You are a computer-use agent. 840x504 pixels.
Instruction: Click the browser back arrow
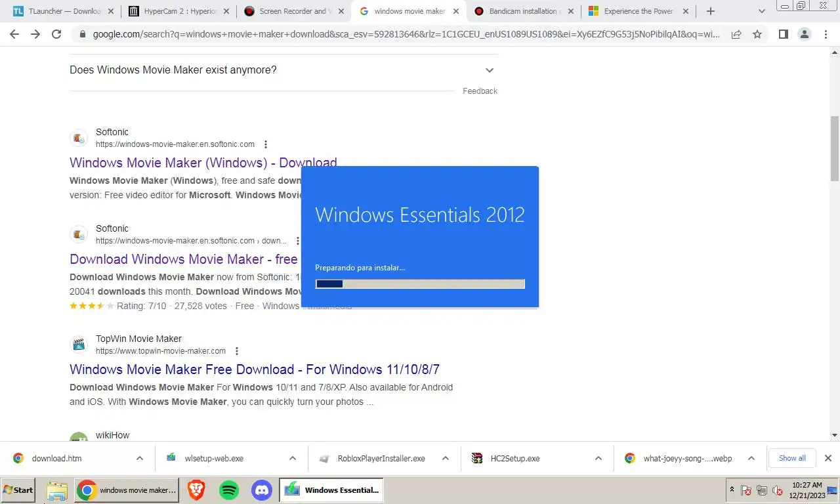tap(15, 34)
